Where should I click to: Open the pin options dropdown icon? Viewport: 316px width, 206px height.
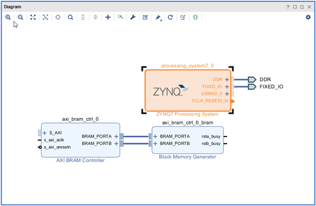158,17
